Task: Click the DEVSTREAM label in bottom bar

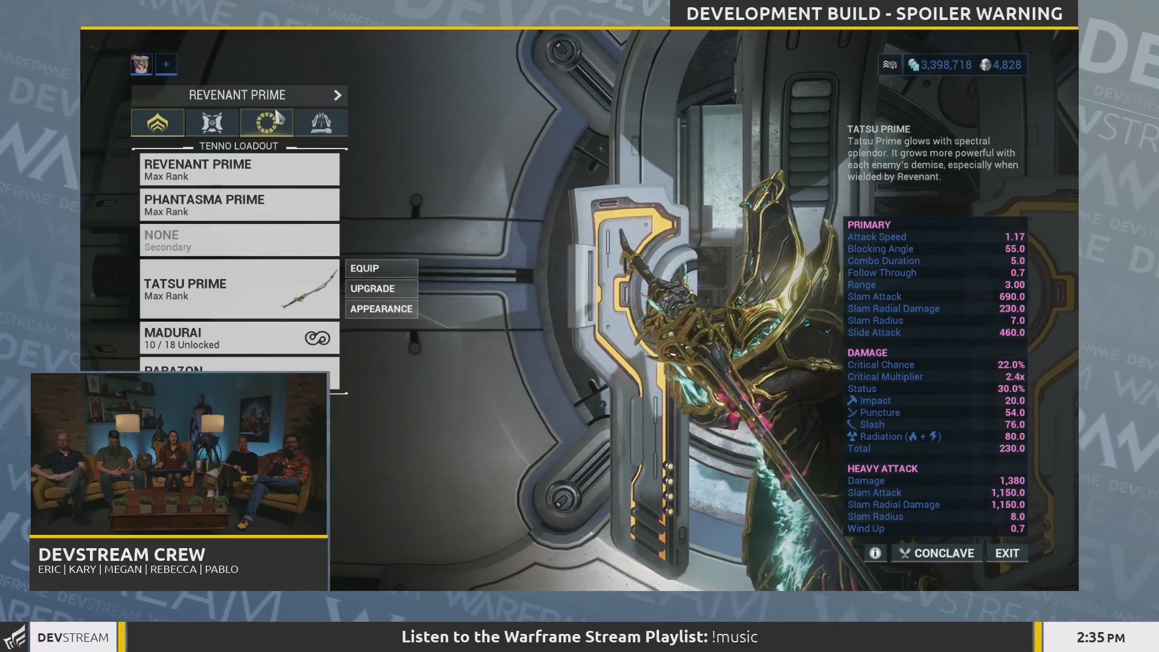Action: [x=73, y=638]
